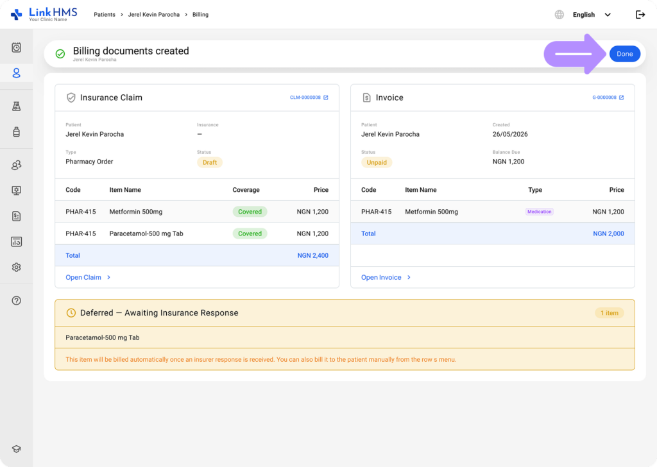Select the Patients person icon in sidebar

tap(16, 73)
